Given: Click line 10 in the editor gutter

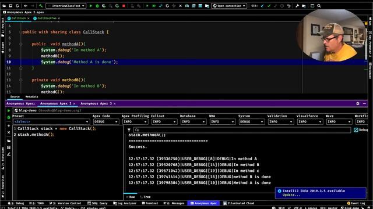Looking at the screenshot, I should pyautogui.click(x=9, y=62).
